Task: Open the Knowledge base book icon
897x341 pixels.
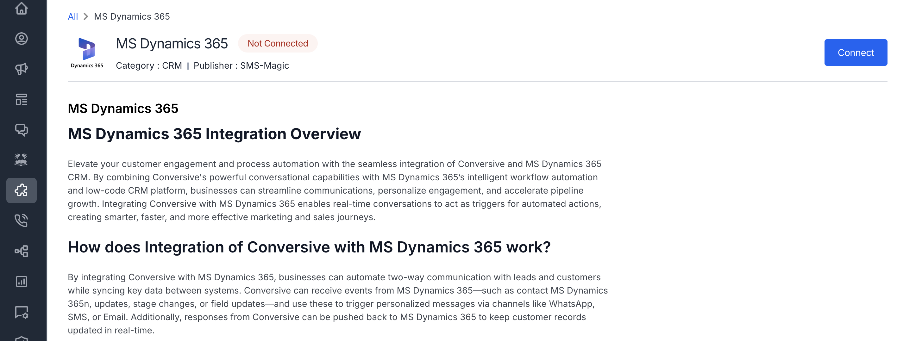Action: click(21, 160)
